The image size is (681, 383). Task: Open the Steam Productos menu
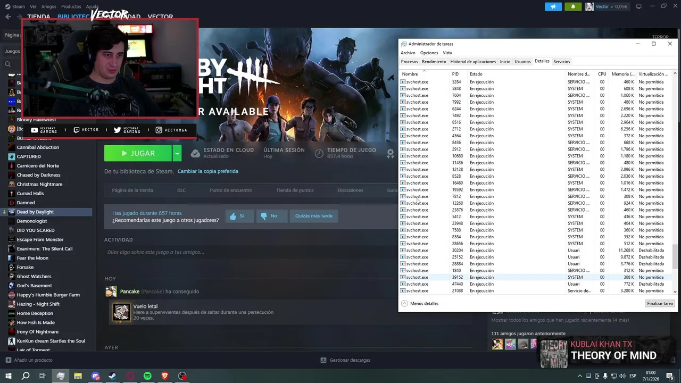click(71, 6)
